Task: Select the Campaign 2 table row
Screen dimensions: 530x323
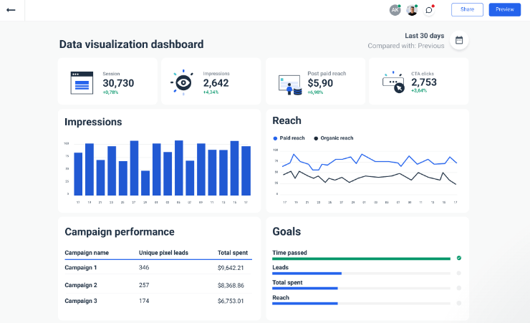Action: [x=154, y=285]
